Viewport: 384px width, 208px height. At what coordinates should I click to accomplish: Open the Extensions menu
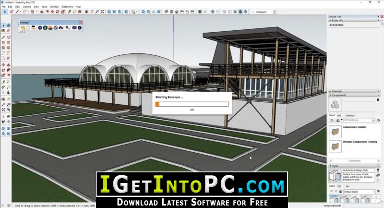point(67,7)
